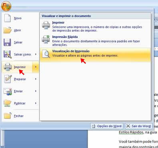
Task: Click the open folder Abrir icon
Action: click(x=8, y=30)
